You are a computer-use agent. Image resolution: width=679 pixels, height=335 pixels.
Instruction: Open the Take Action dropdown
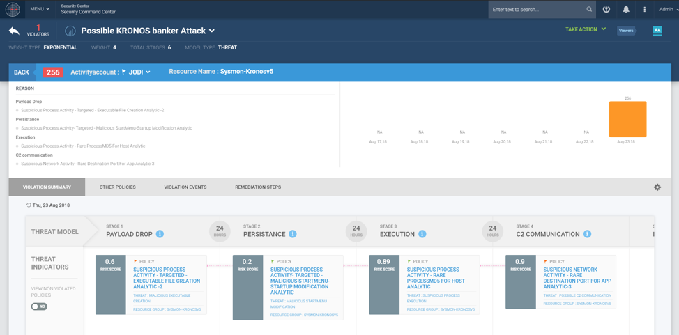click(x=586, y=29)
